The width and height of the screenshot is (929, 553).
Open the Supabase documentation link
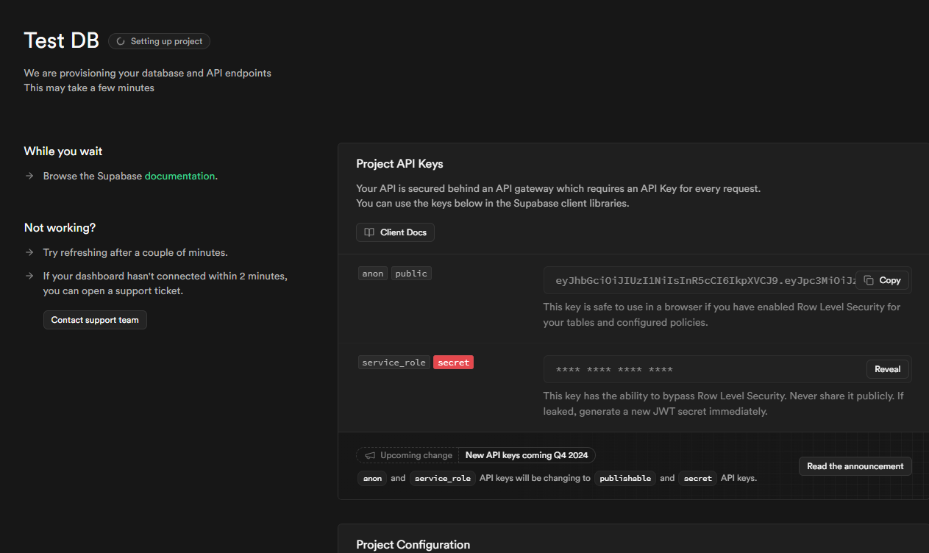179,176
